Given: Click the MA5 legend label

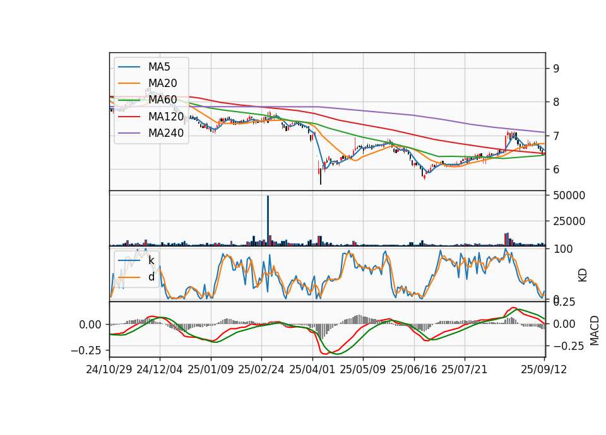Looking at the screenshot, I should point(159,67).
